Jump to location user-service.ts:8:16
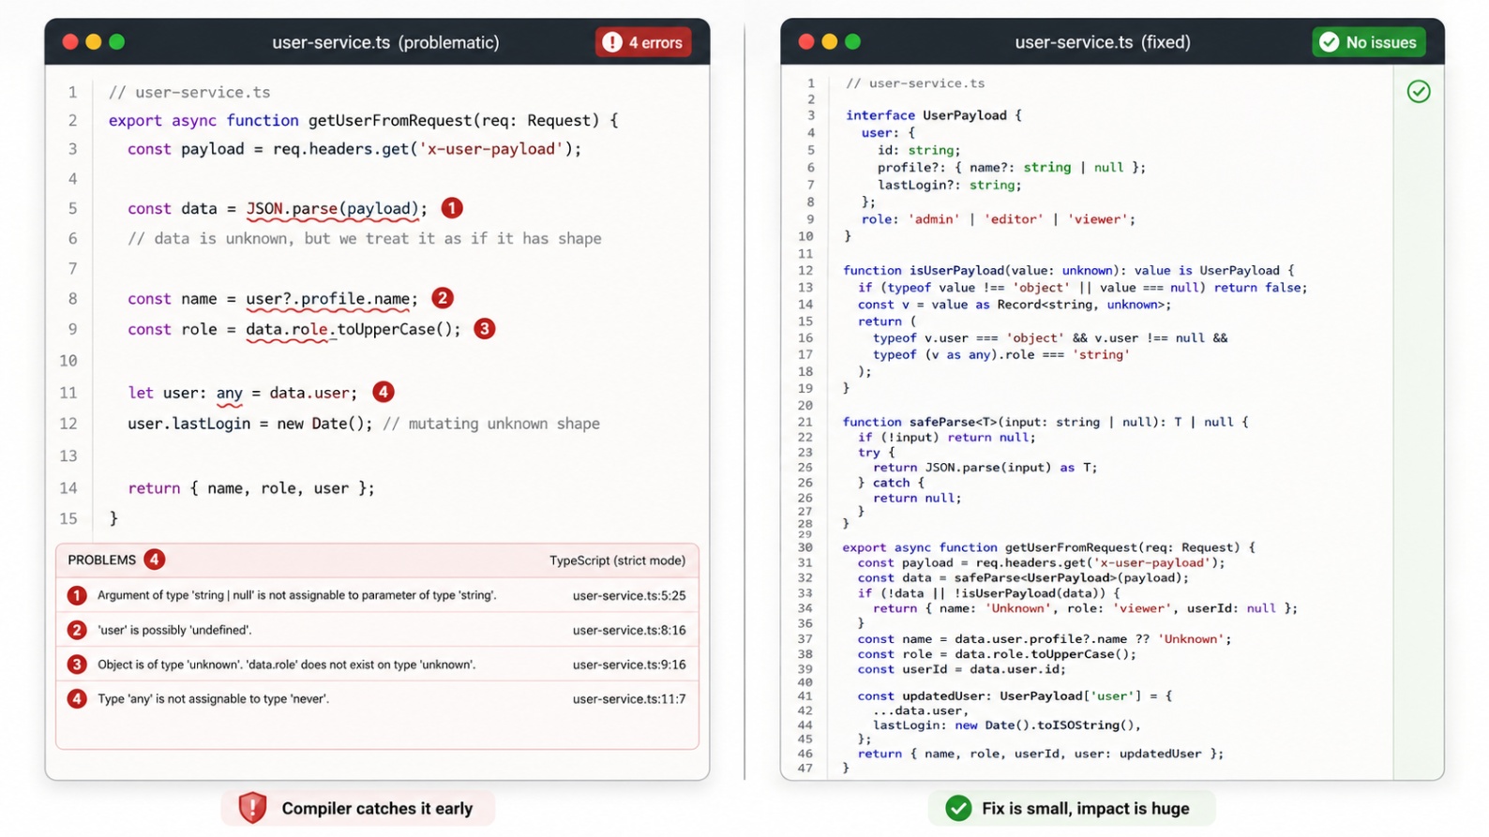This screenshot has height=837, width=1489. point(629,630)
